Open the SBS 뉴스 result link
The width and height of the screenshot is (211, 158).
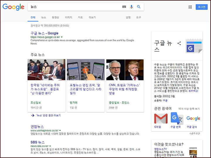coord(38,142)
